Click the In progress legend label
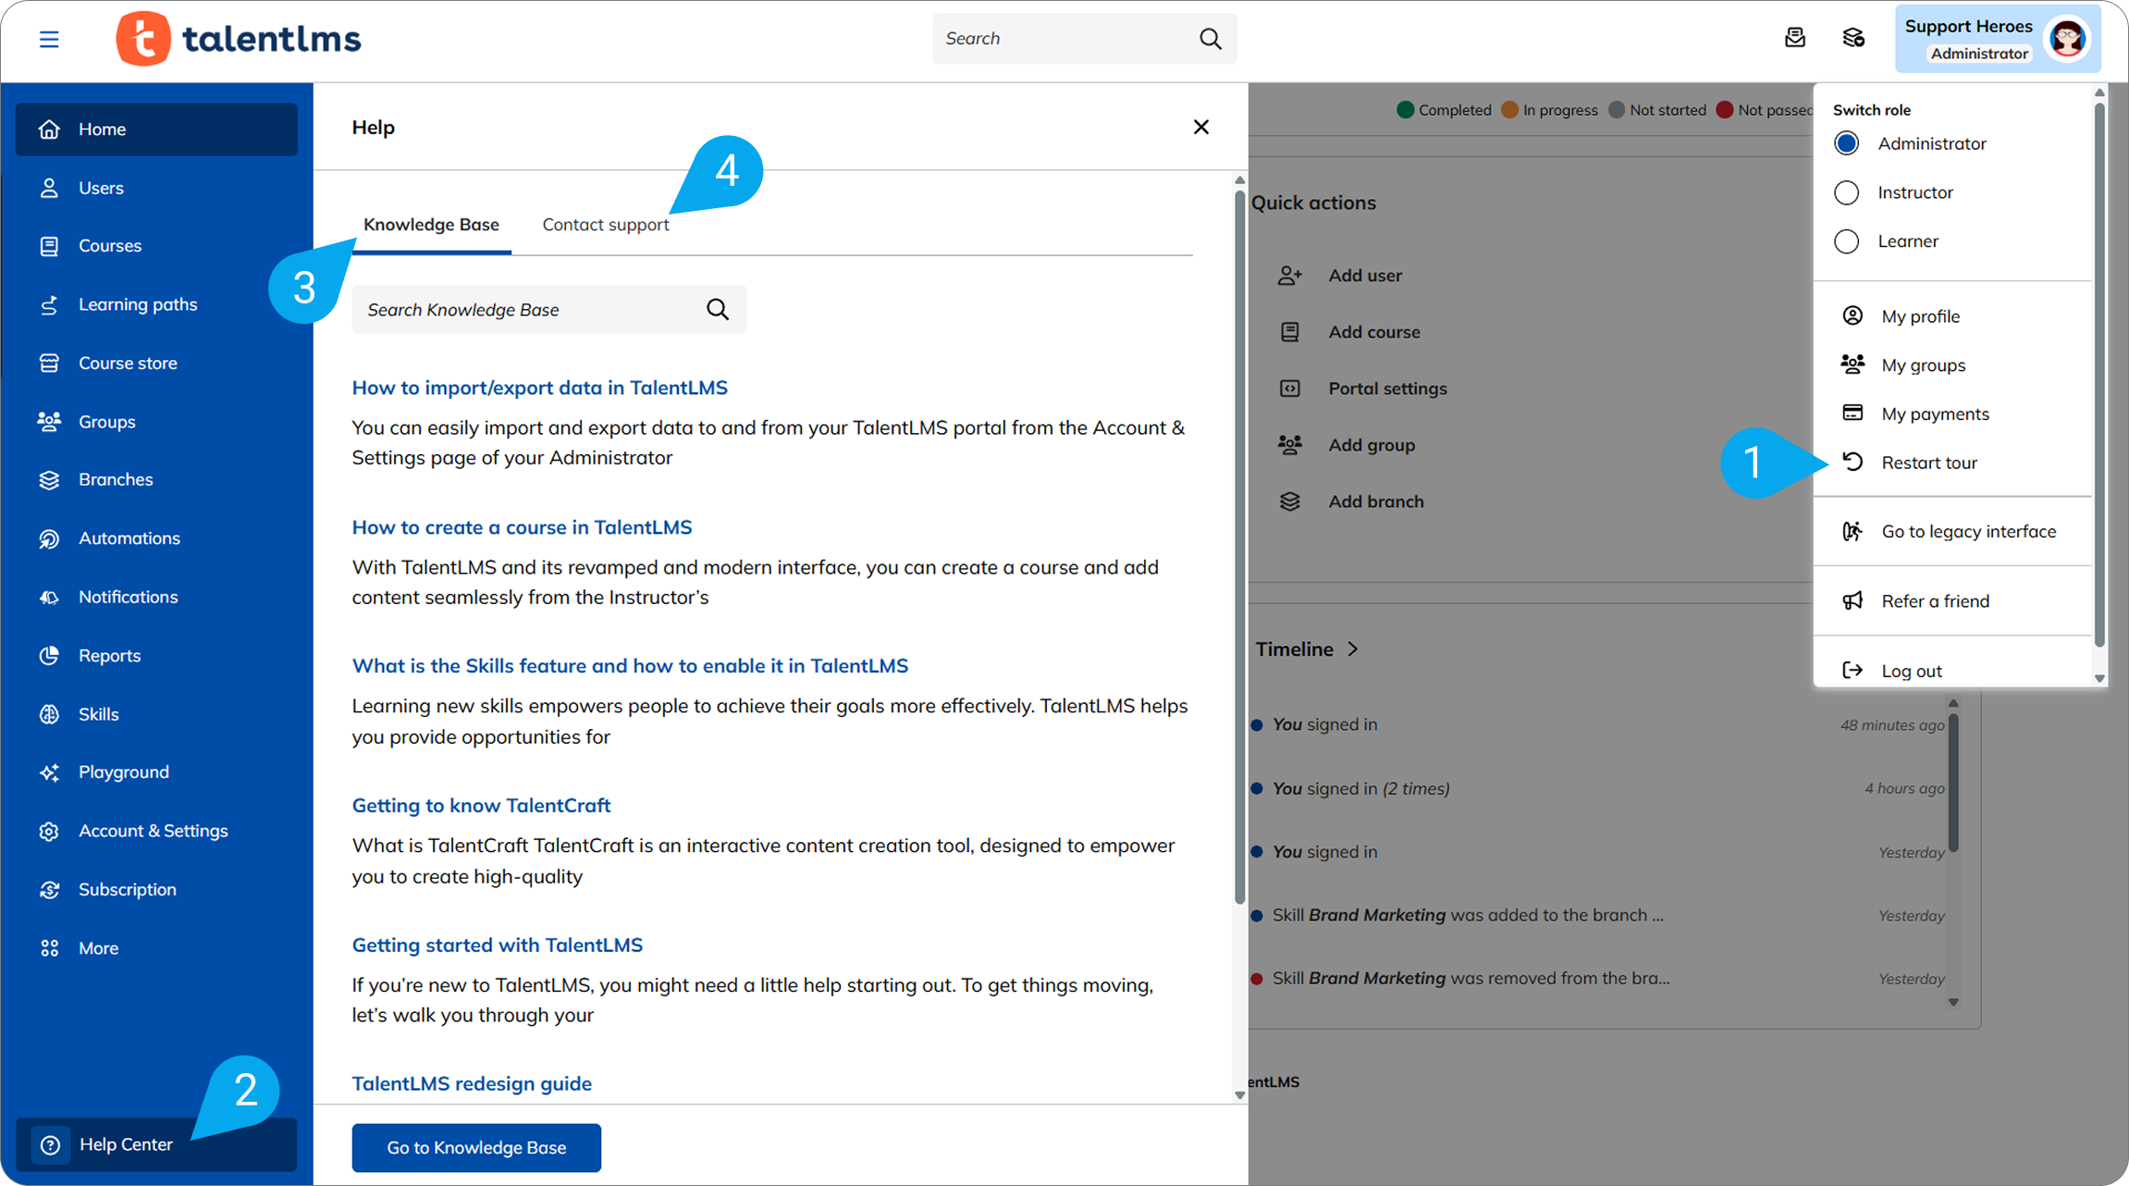This screenshot has height=1186, width=2129. 1560,110
